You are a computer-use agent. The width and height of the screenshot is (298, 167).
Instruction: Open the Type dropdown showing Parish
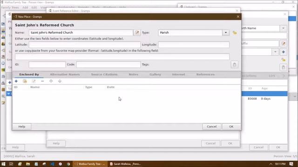click(225, 32)
